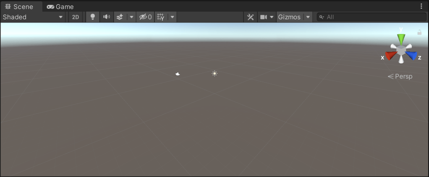Open the Scene view more options menu

(421, 6)
